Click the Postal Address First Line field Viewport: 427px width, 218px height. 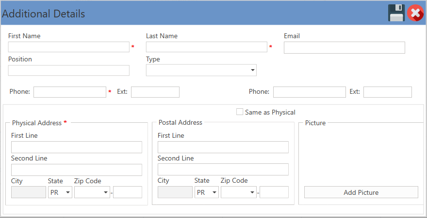(x=223, y=147)
